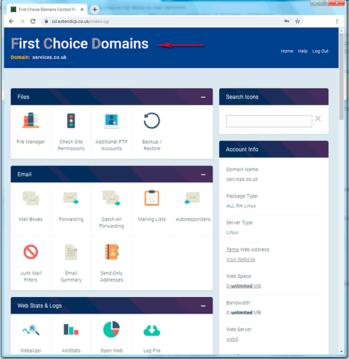Click the Bandwidth 0/unlimited MB value
Image resolution: width=349 pixels, height=359 pixels.
(x=243, y=312)
